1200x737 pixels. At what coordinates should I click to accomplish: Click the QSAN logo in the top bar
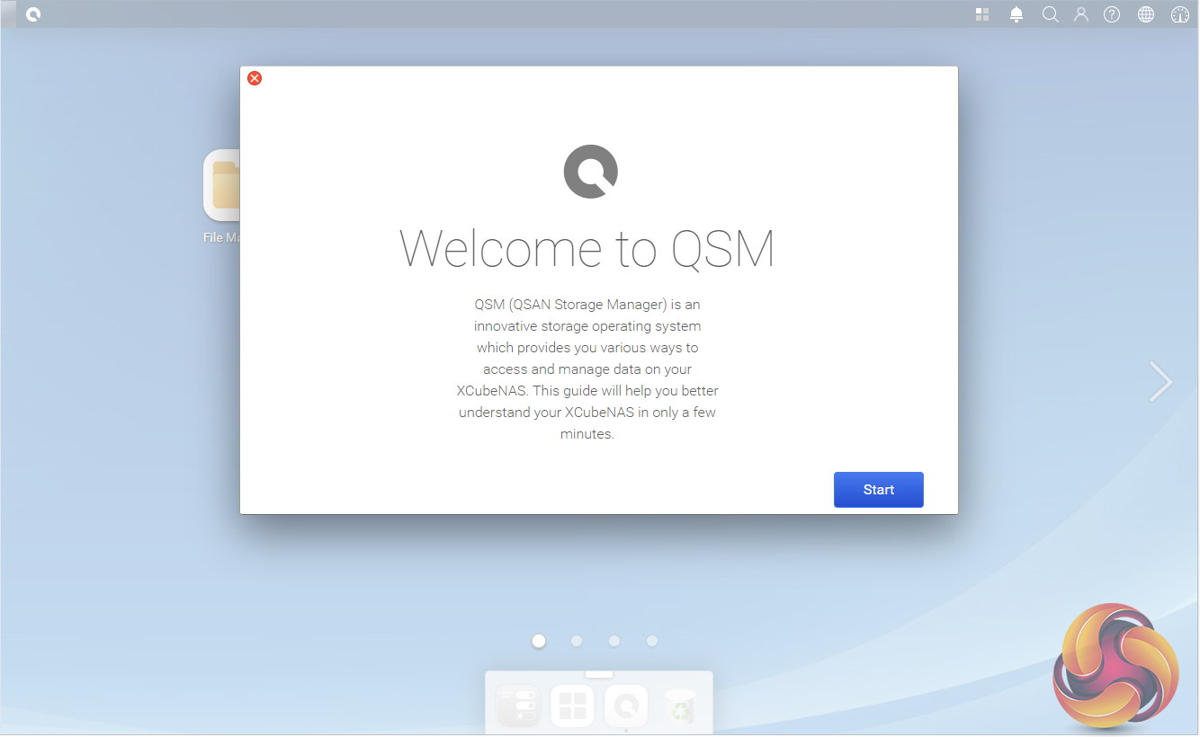coord(33,14)
